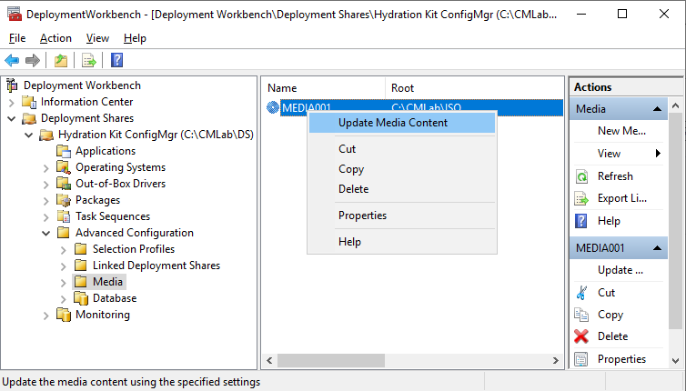
Task: Click the Selection Profiles folder icon
Action: point(80,249)
